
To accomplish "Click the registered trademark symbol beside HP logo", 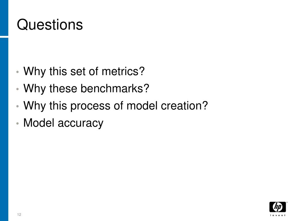I will point(287,202).
